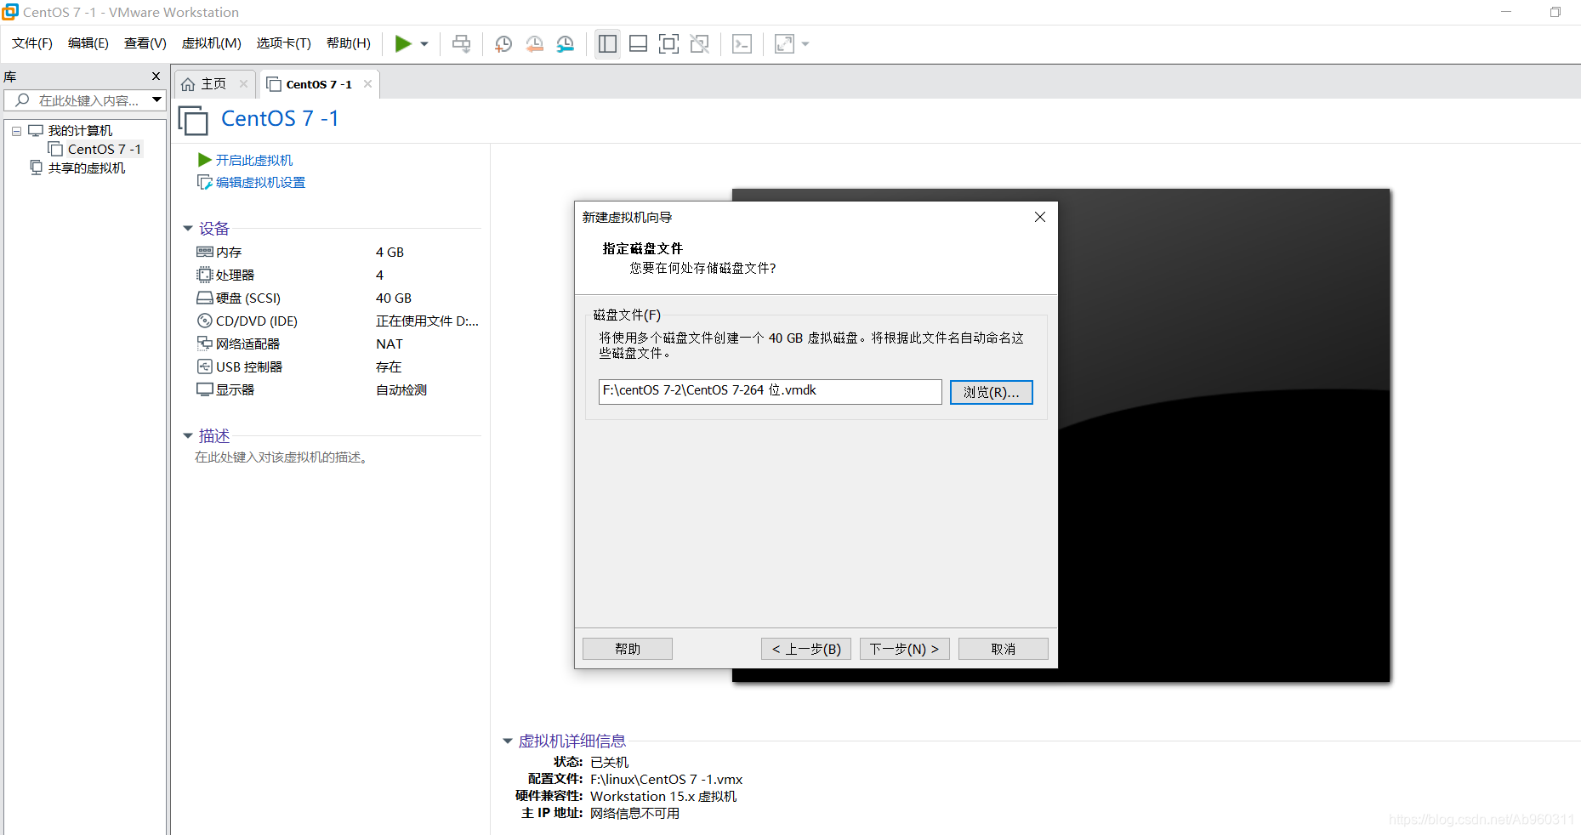1581x835 pixels.
Task: Click the 内存 memory device icon
Action: [205, 252]
